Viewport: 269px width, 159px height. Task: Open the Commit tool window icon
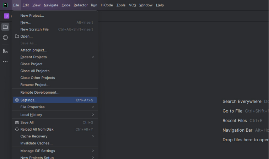[5, 38]
